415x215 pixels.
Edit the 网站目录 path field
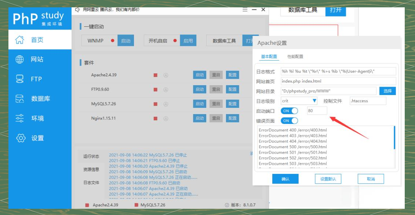click(328, 91)
